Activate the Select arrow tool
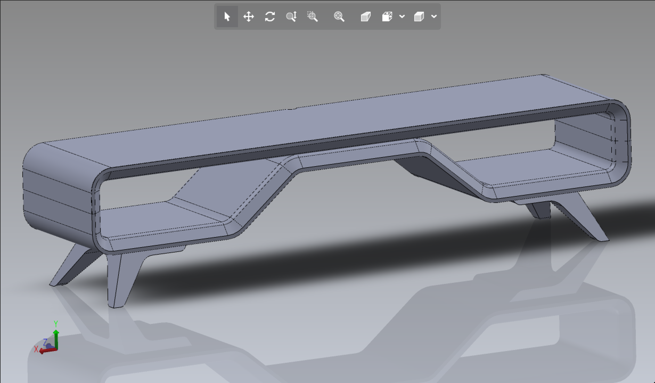The image size is (655, 383). point(227,17)
